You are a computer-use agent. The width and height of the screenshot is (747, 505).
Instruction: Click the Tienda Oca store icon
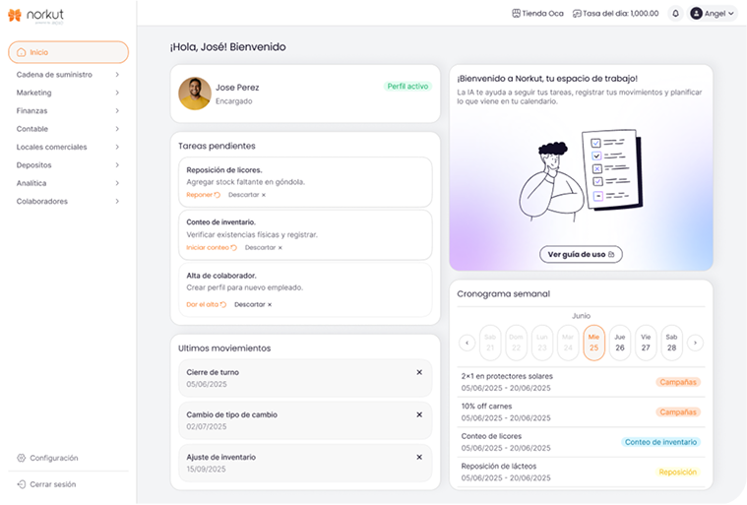[517, 14]
